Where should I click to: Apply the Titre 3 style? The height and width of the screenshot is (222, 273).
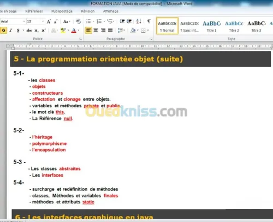click(x=256, y=26)
